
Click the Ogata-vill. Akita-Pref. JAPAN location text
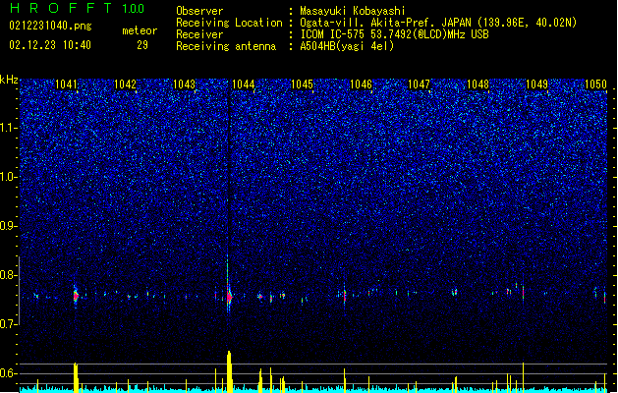(438, 23)
